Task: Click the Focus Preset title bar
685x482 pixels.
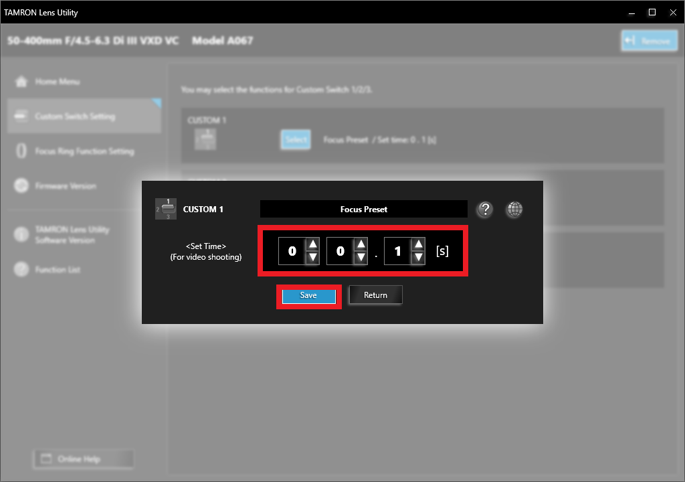Action: (x=364, y=209)
